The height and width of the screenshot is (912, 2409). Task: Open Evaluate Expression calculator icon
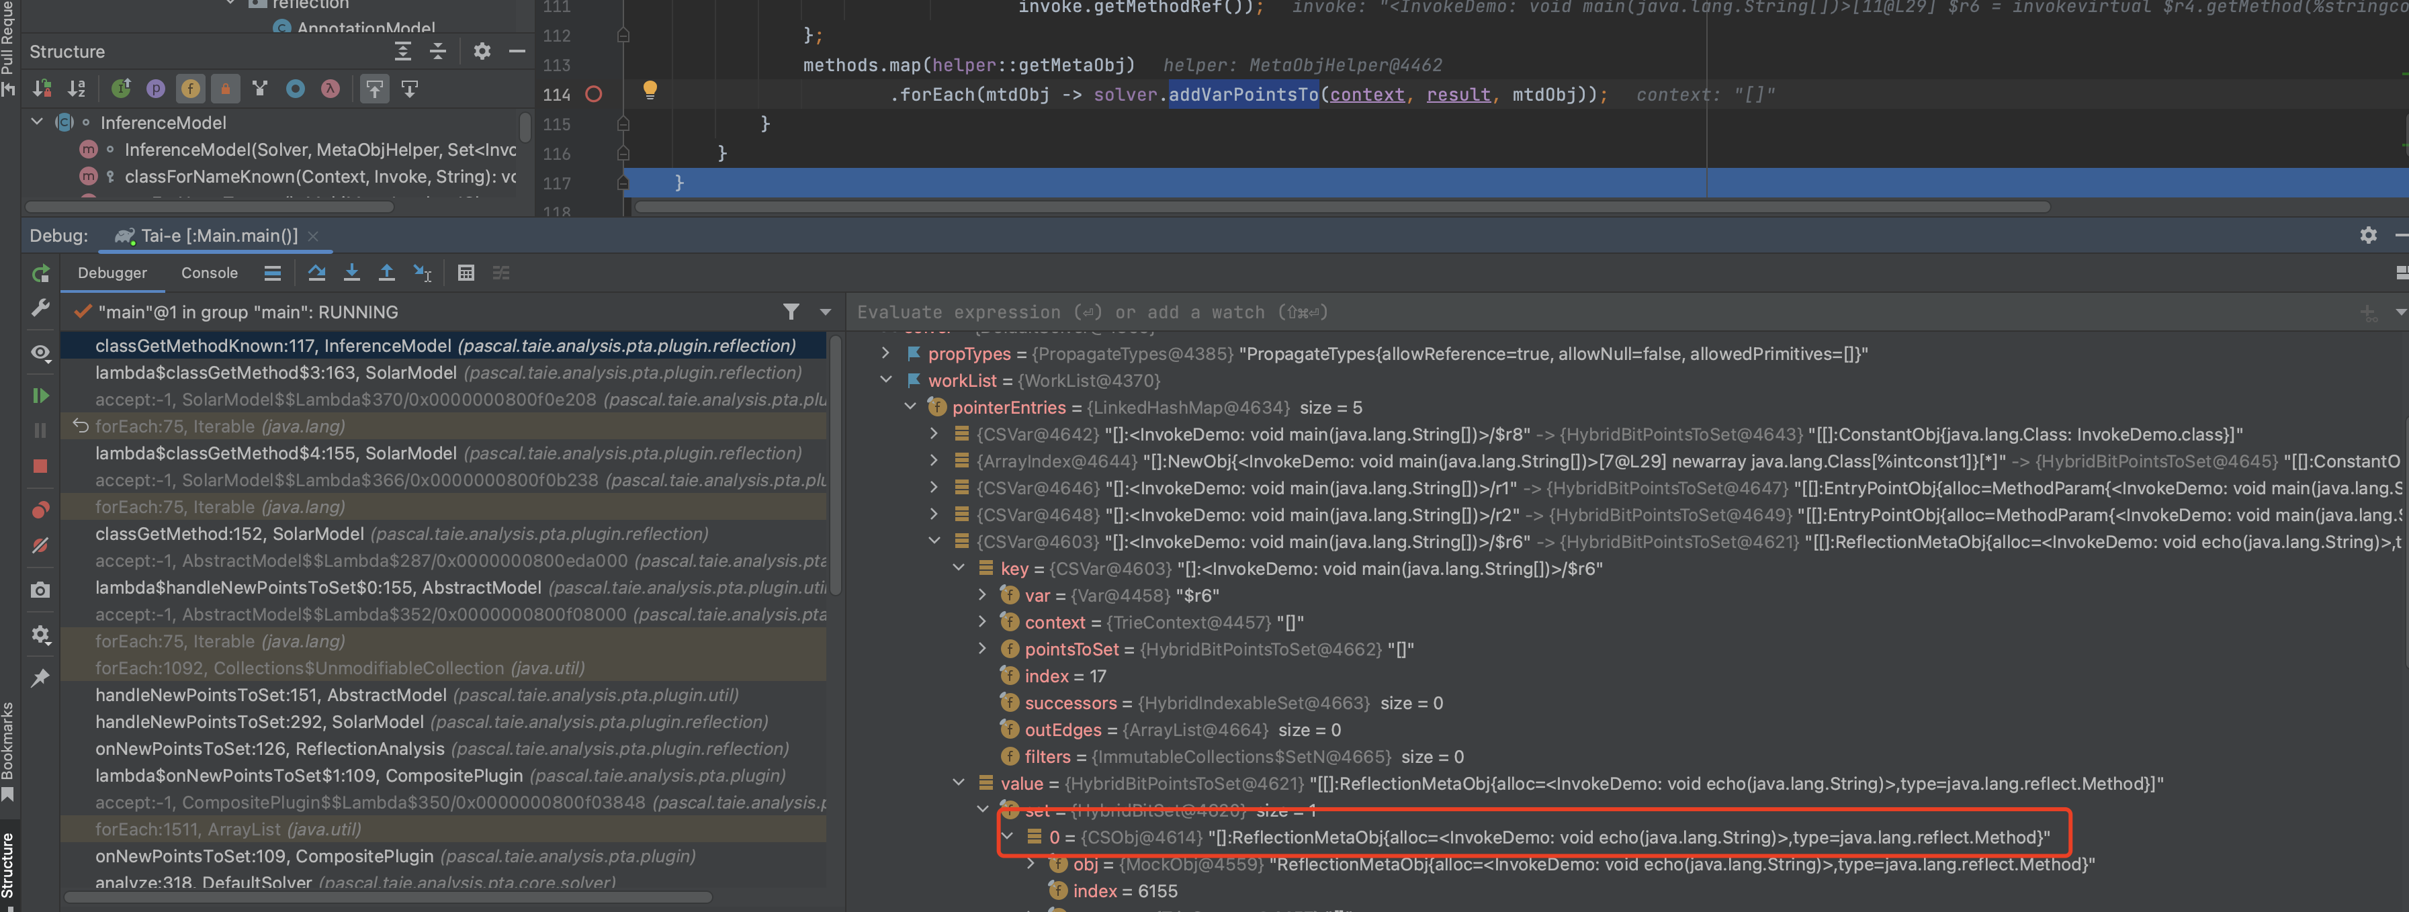[466, 273]
